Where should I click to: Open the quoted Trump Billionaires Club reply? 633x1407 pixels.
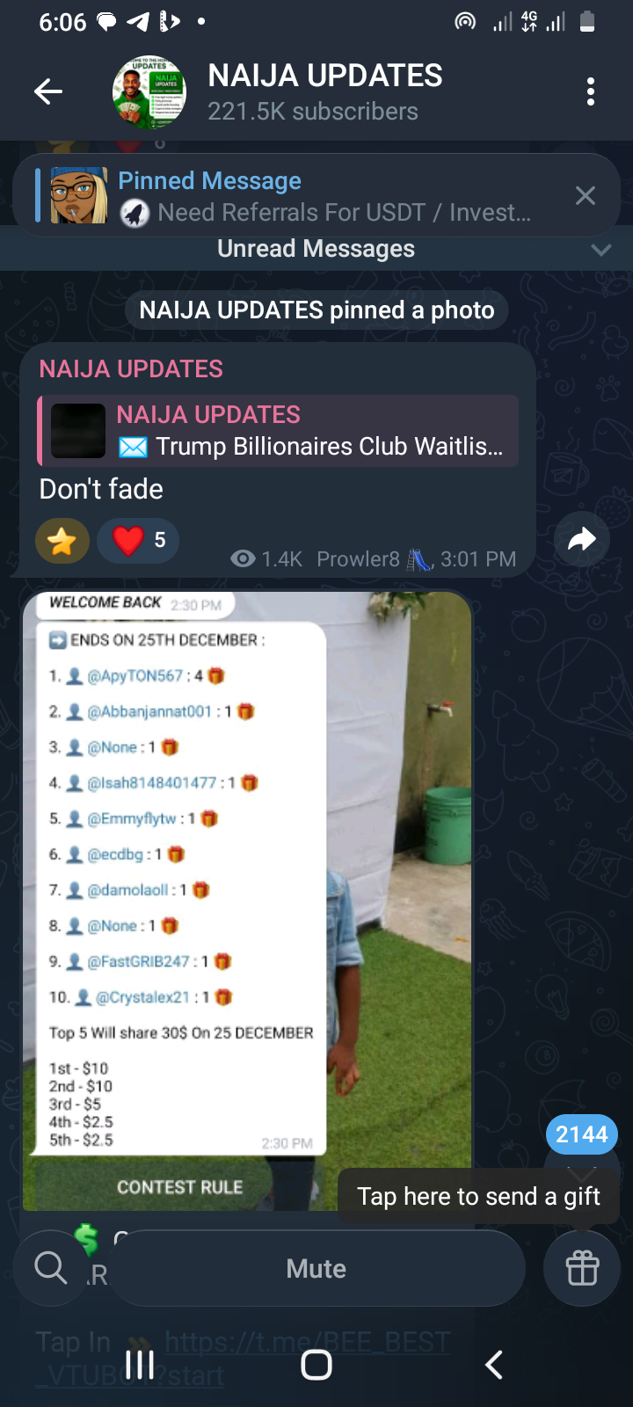[278, 431]
